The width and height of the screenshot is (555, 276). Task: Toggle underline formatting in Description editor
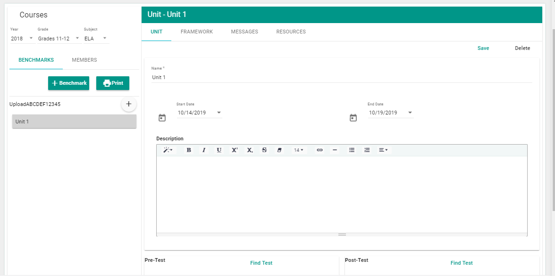pos(219,150)
